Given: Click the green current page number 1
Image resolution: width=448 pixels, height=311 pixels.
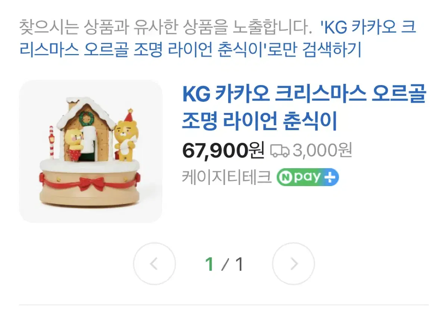Looking at the screenshot, I should [x=210, y=264].
